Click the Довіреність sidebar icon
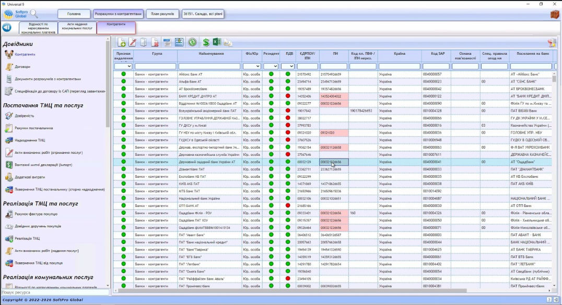Screen dimensions: 562x305 pyautogui.click(x=9, y=116)
